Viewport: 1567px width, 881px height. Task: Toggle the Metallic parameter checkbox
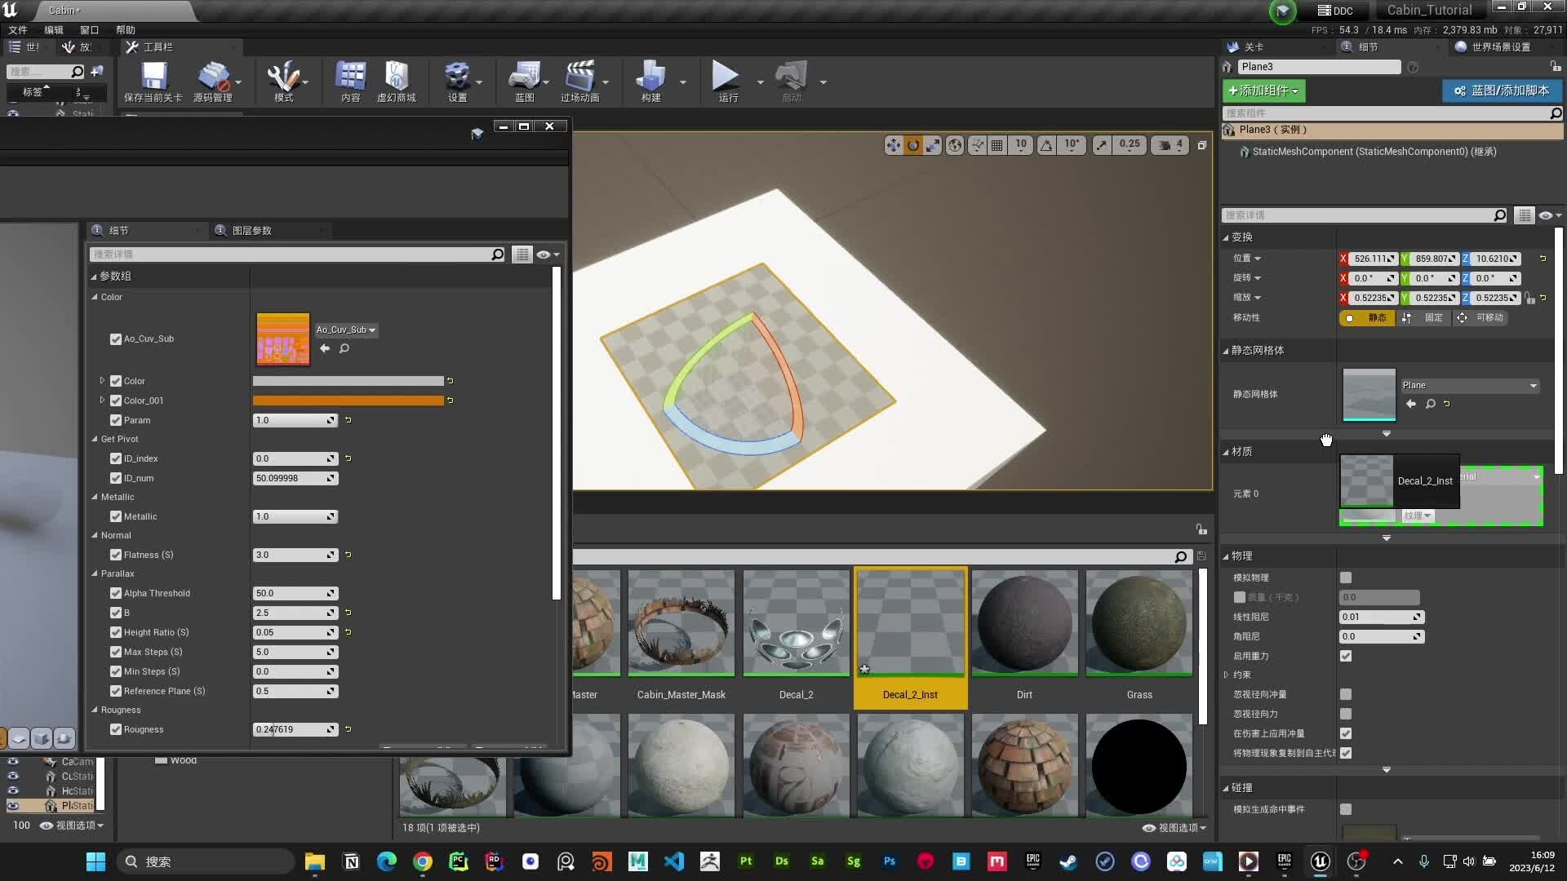(x=116, y=516)
